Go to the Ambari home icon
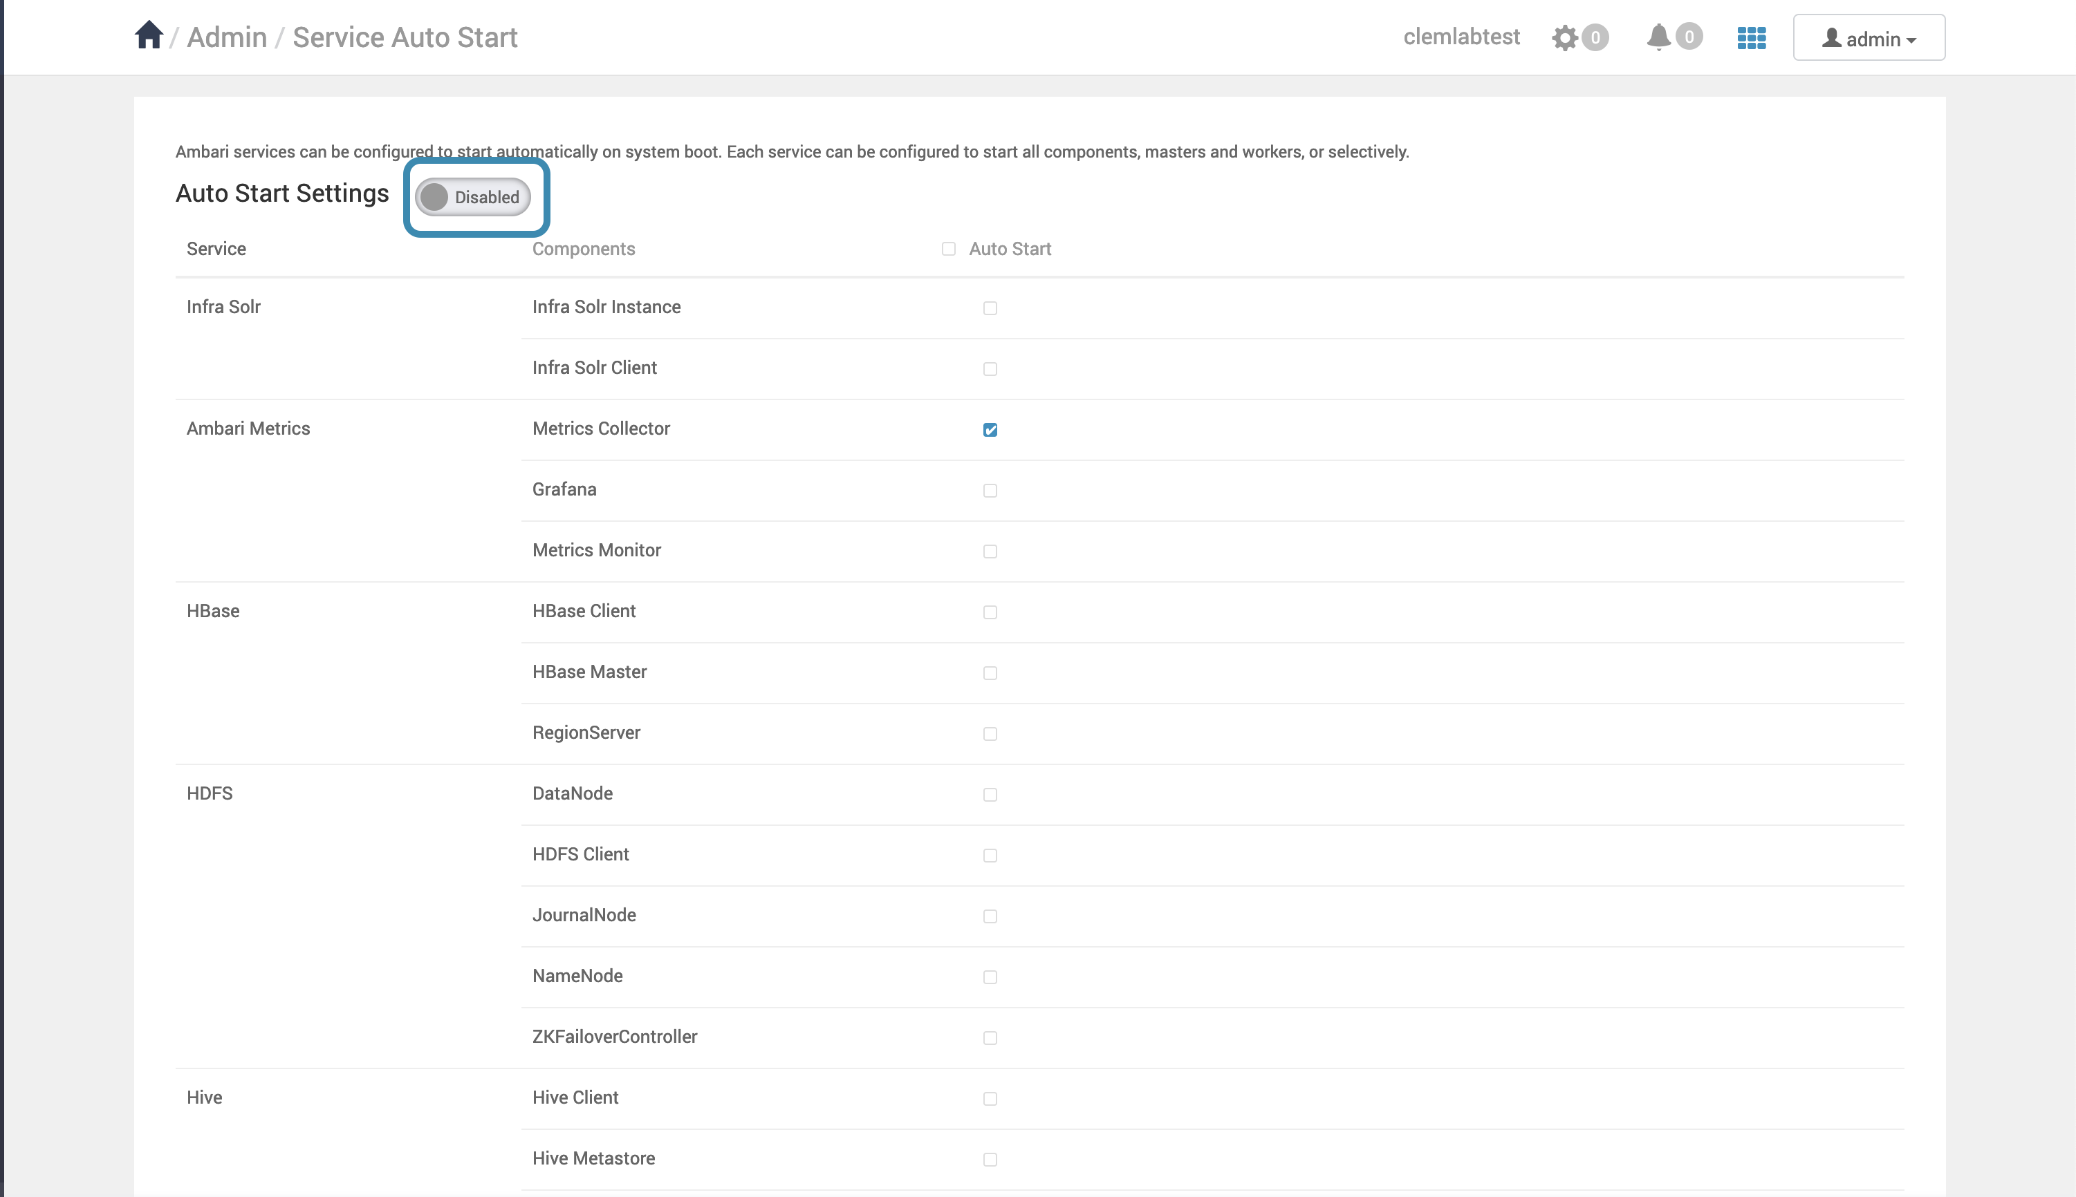 click(x=149, y=35)
